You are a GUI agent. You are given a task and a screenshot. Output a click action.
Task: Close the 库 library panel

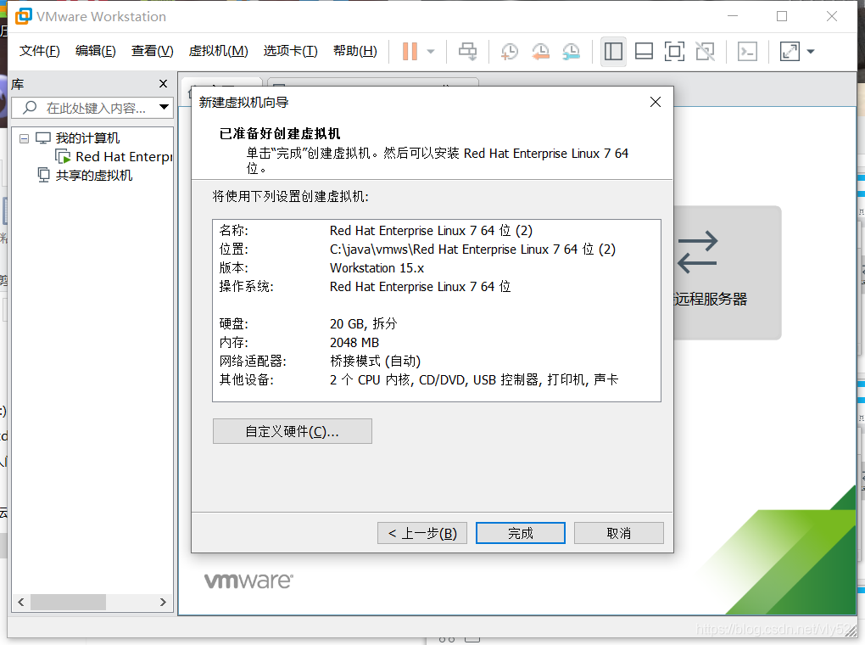[163, 83]
